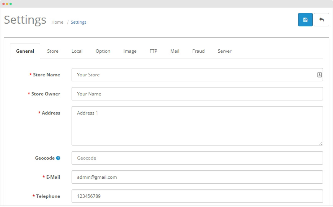Open the Server tab
Image resolution: width=333 pixels, height=207 pixels.
[x=224, y=51]
